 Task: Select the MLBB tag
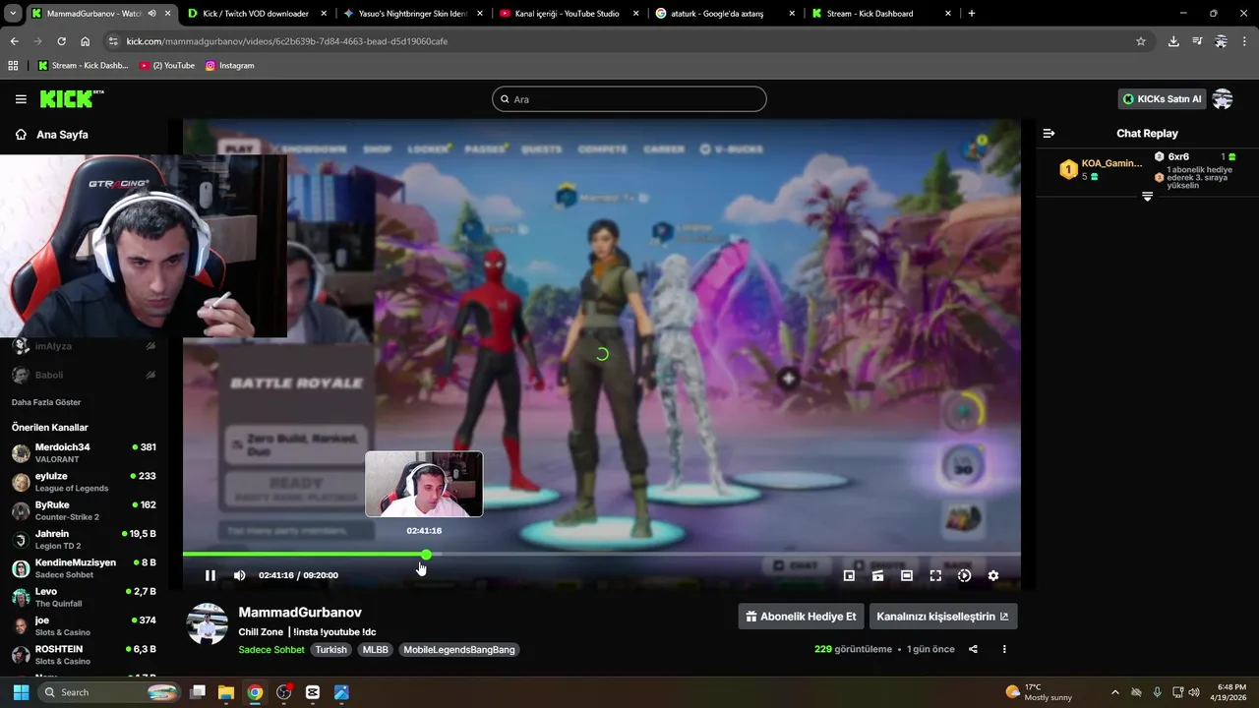click(376, 650)
